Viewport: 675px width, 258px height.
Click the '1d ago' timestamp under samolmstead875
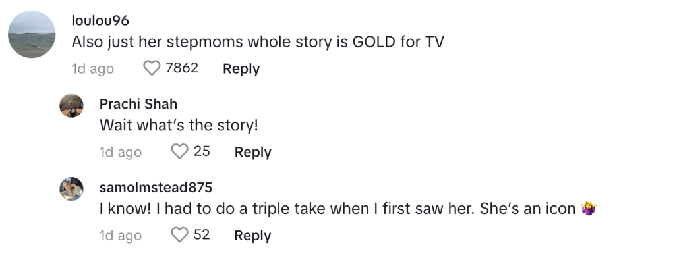click(x=121, y=236)
